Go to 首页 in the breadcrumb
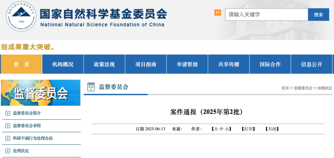This screenshot has width=334, height=158. click(x=285, y=88)
